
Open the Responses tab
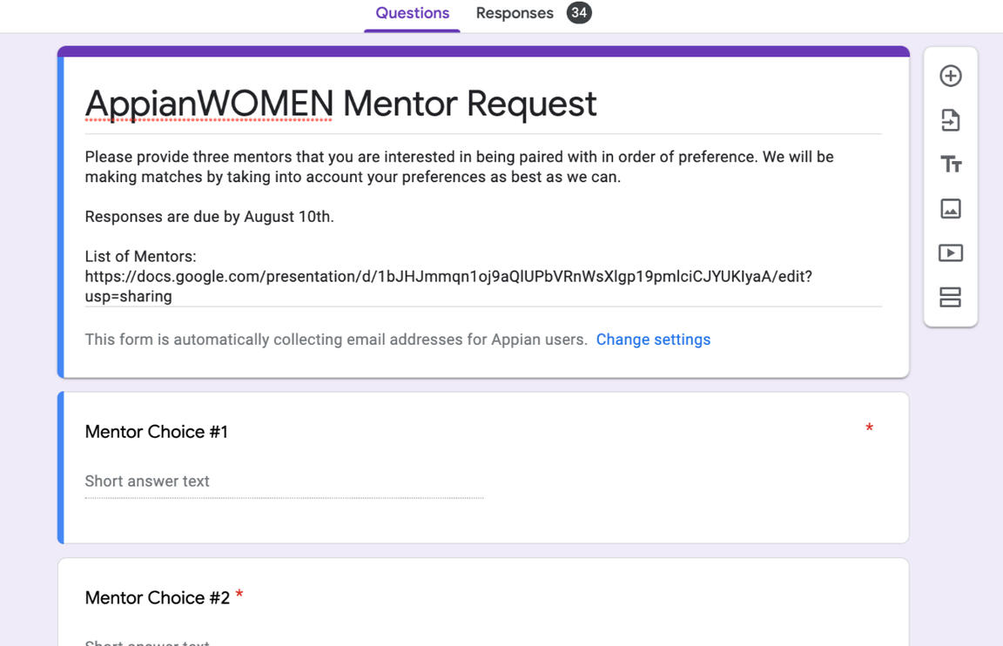tap(514, 13)
